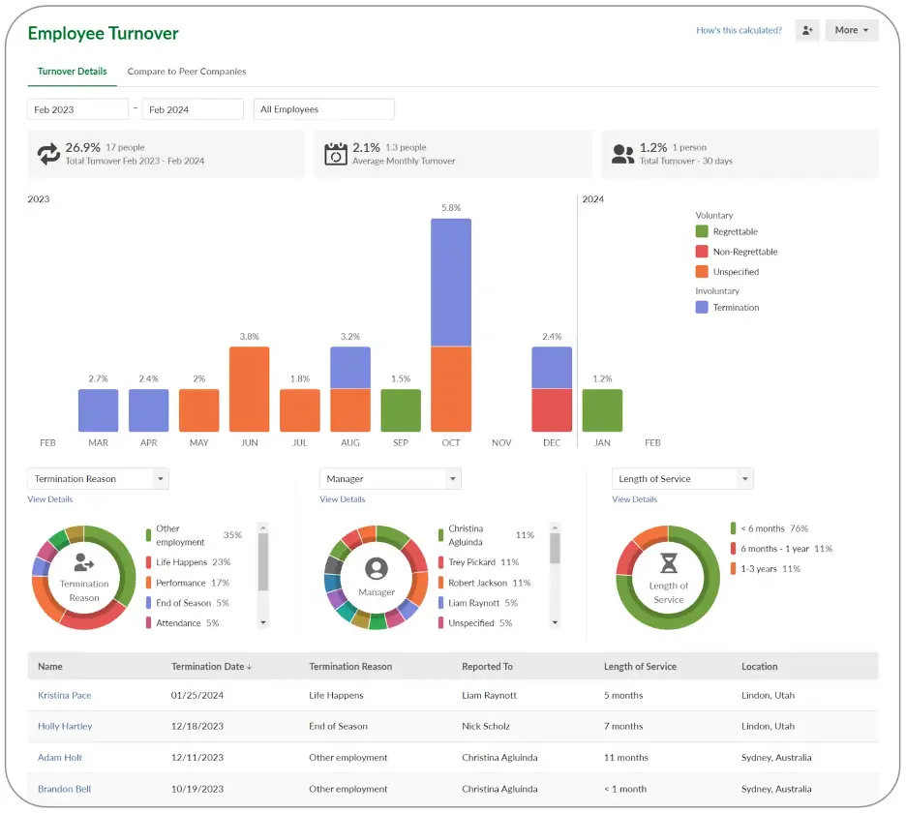
Task: Switch to the Compare to Peer Companies tab
Action: coord(186,71)
